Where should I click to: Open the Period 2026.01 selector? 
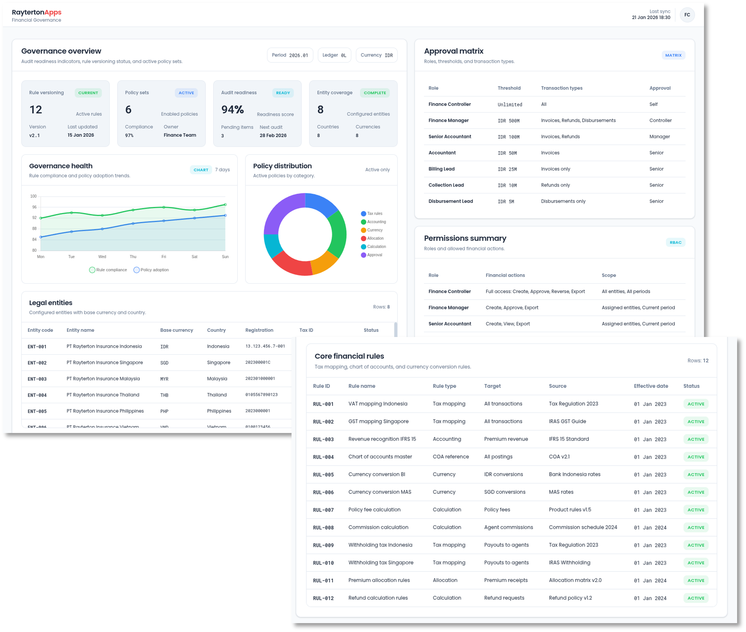pyautogui.click(x=290, y=55)
